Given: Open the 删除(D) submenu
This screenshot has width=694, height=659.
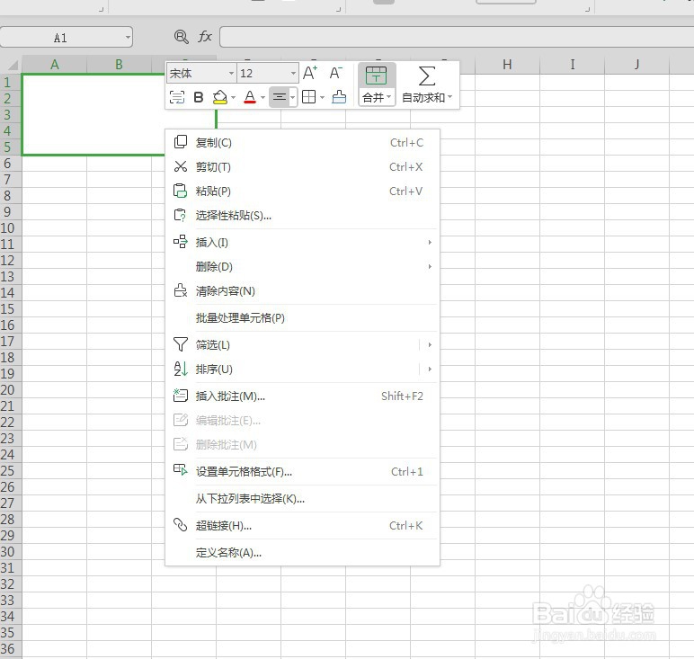Looking at the screenshot, I should coord(302,266).
